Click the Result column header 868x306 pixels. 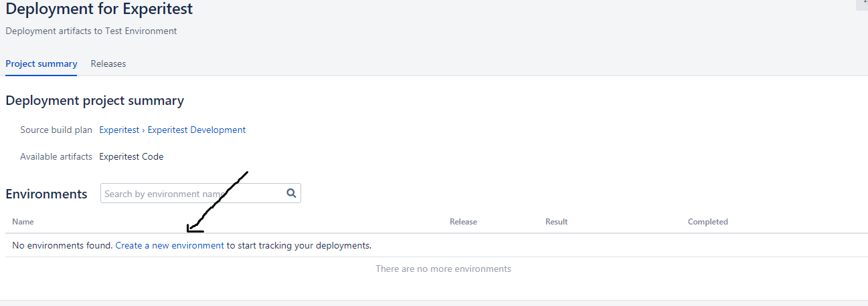coord(556,222)
